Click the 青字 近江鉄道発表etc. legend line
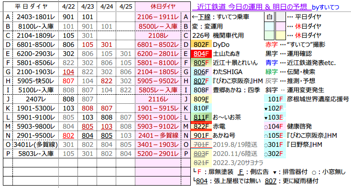 pos(300,63)
